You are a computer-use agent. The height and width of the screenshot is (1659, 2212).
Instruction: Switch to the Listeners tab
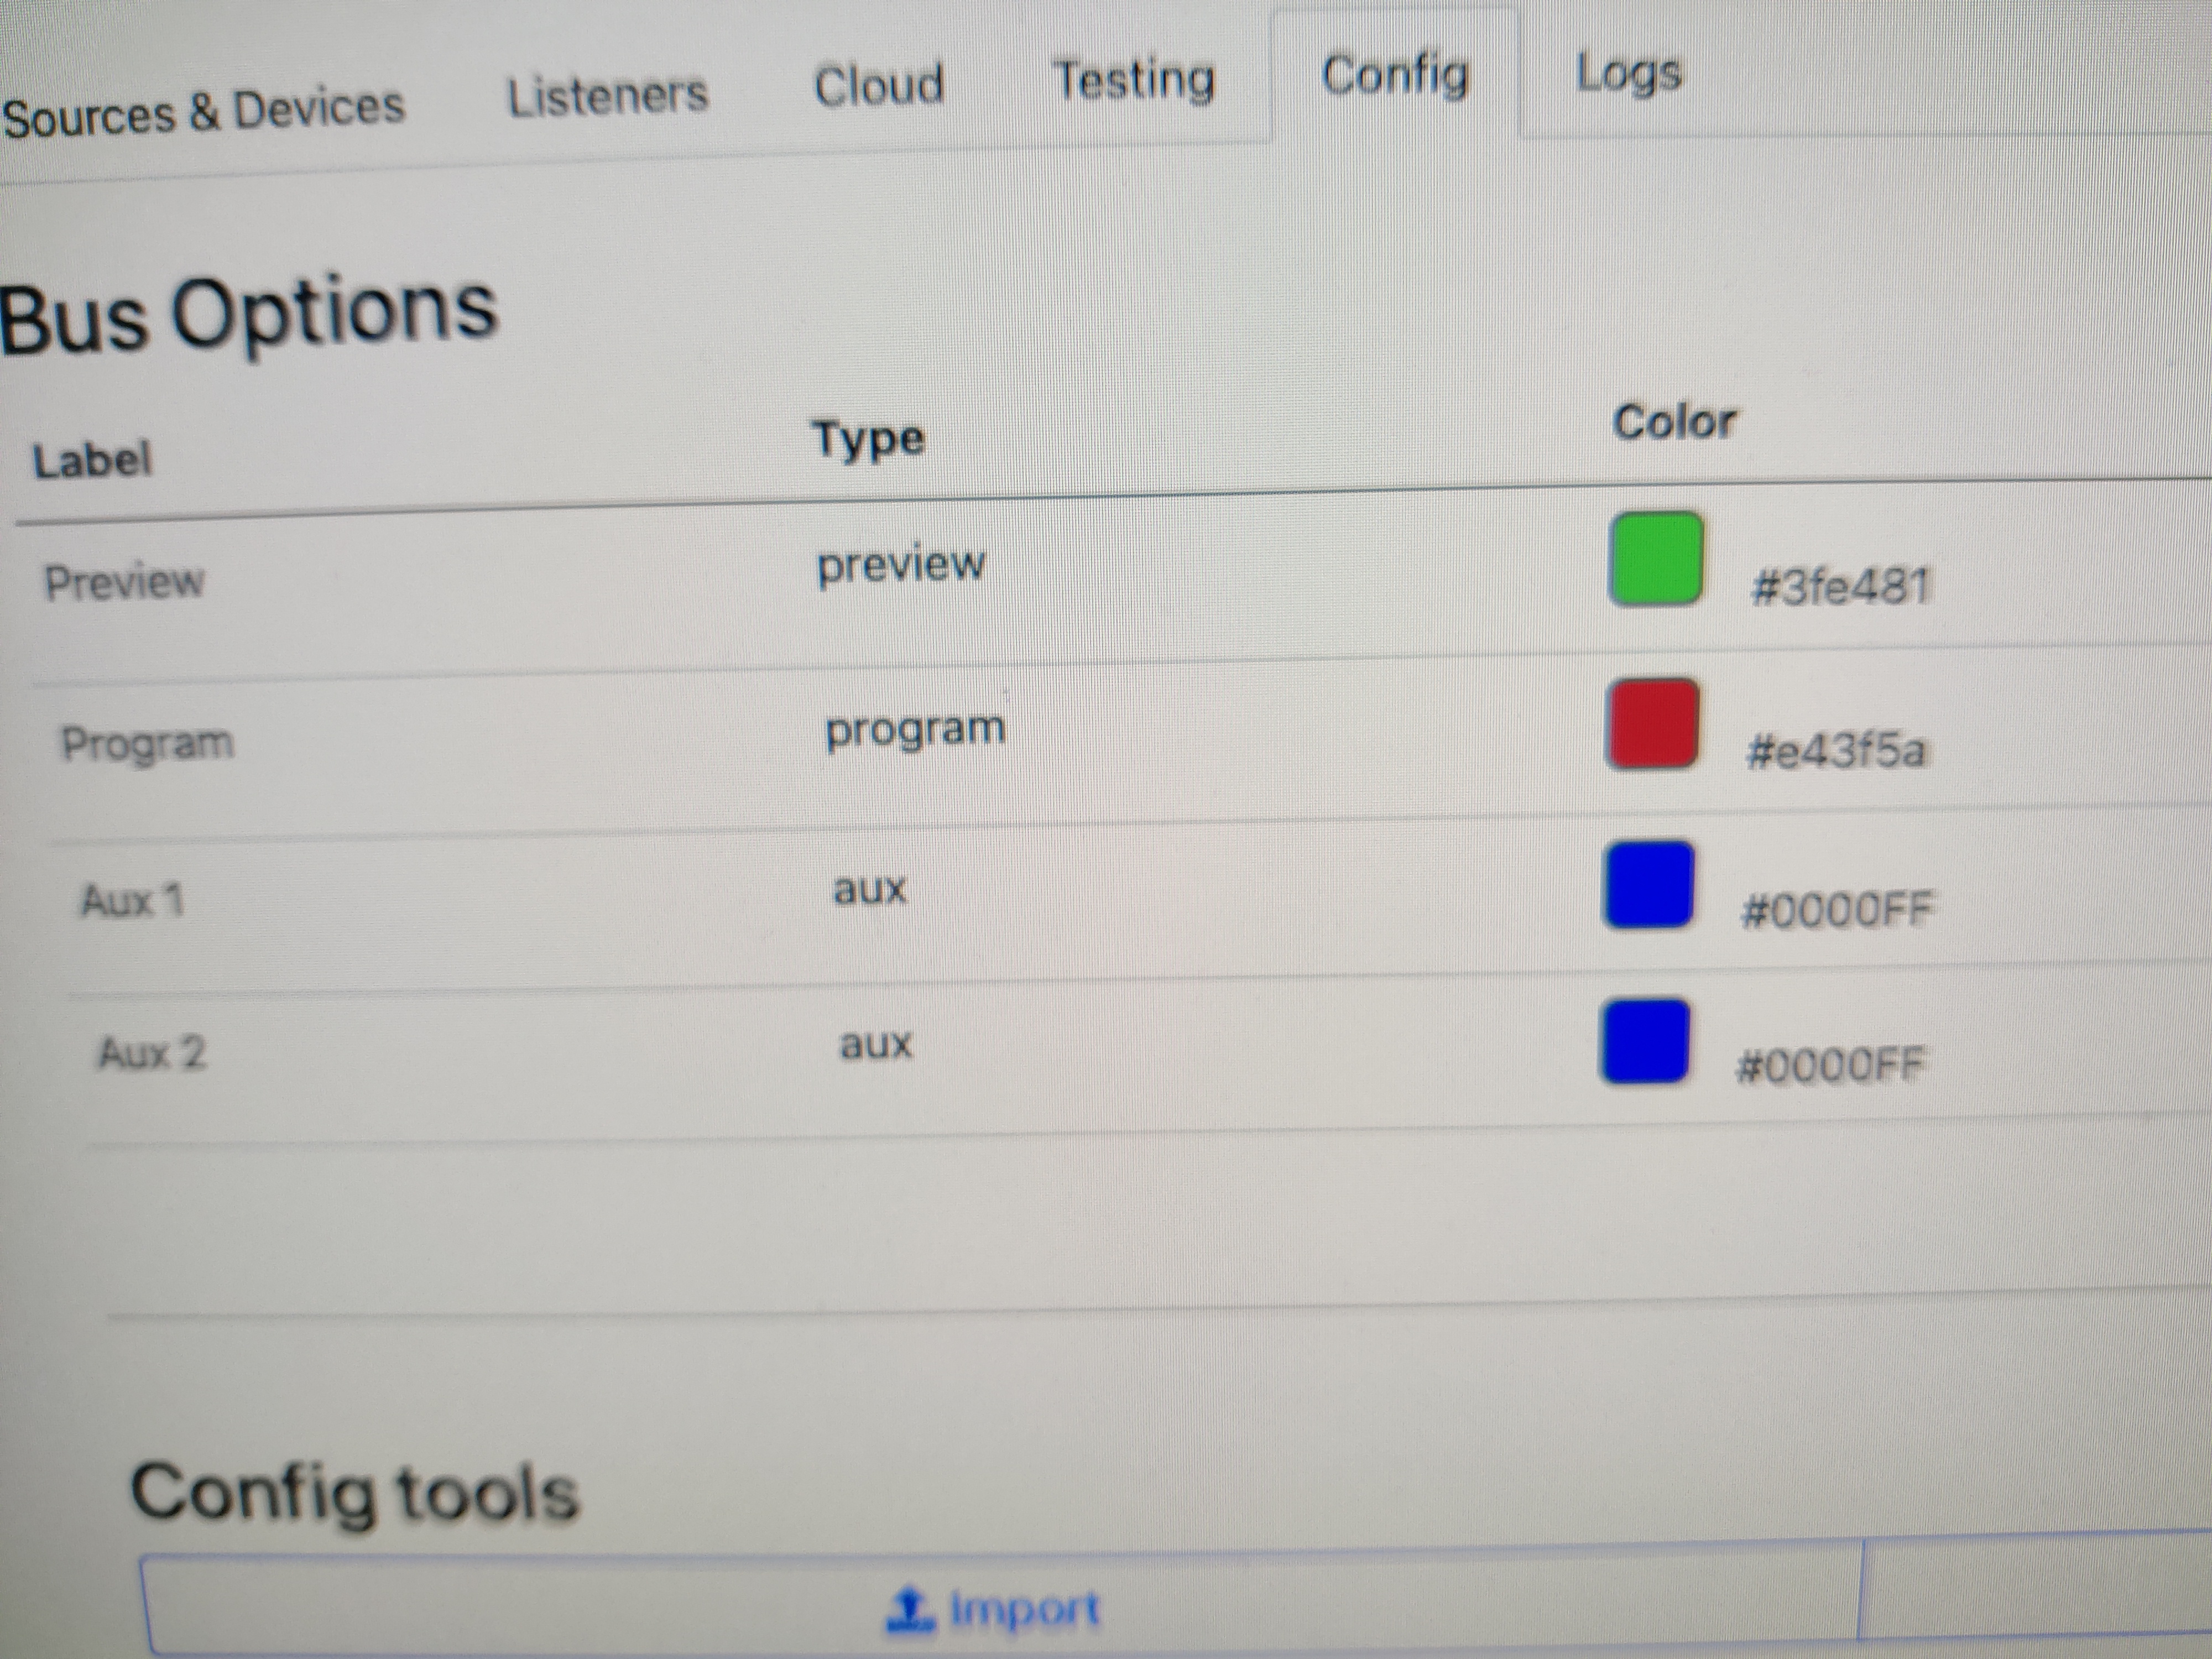point(607,96)
